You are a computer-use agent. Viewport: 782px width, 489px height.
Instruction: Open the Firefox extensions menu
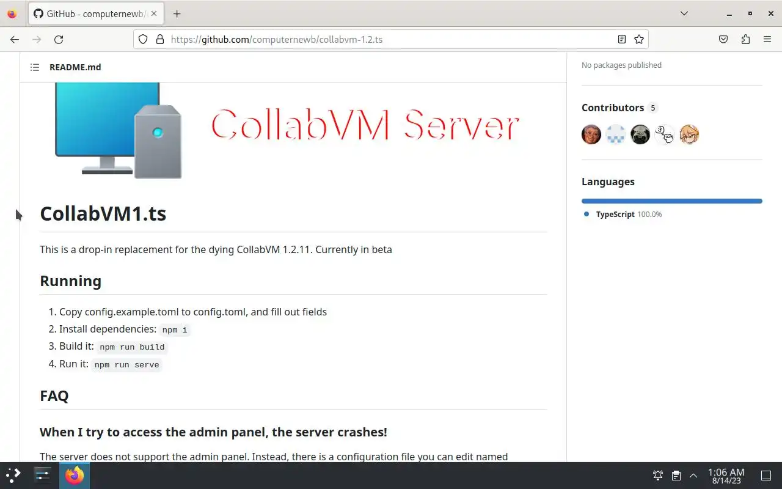pyautogui.click(x=745, y=39)
